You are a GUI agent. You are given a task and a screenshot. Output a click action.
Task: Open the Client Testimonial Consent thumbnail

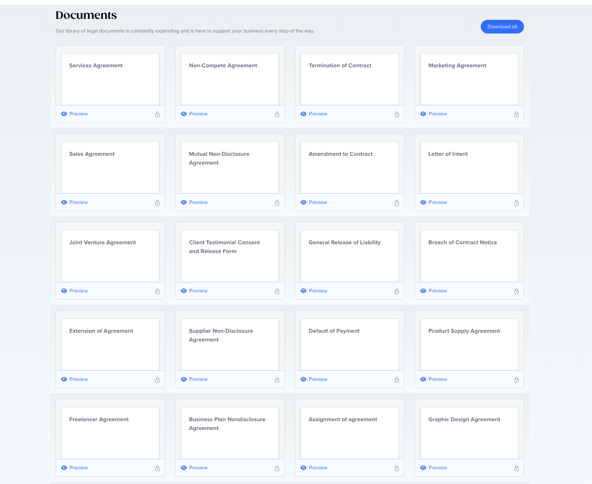(230, 256)
